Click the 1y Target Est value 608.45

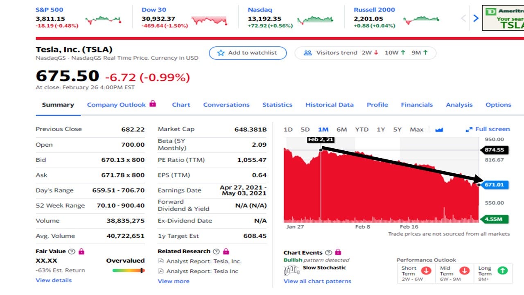click(255, 236)
